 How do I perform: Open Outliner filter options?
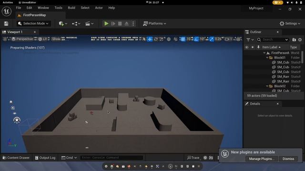click(250, 40)
